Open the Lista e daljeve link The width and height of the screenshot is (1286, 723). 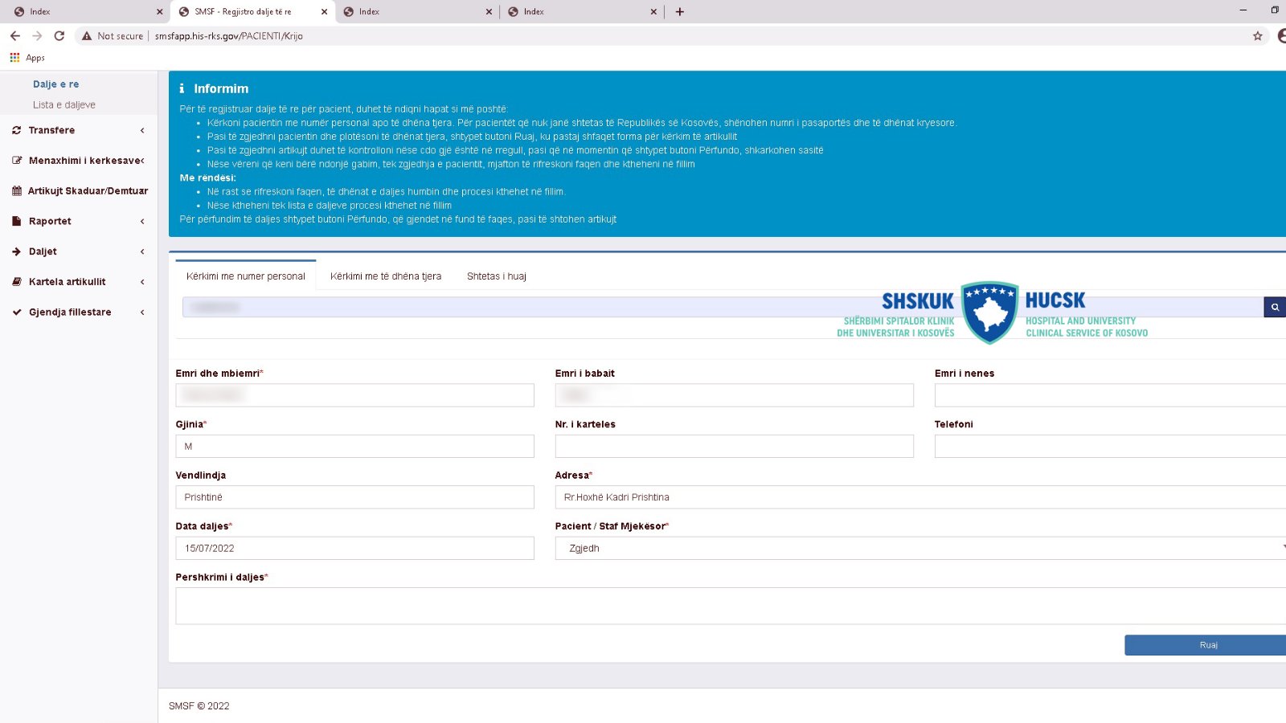[x=64, y=105]
